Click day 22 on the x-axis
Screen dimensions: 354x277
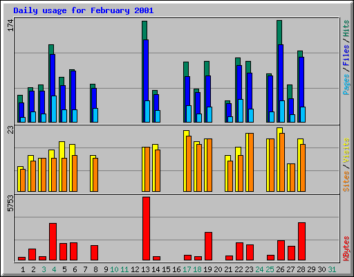239,269
